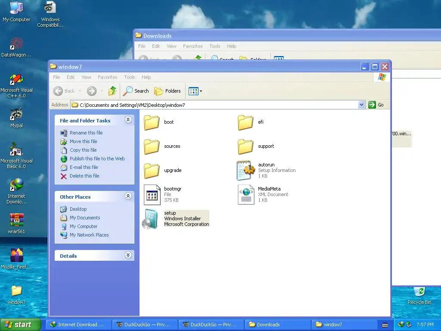Click the Downloads window title bar
441x331 pixels.
point(287,36)
